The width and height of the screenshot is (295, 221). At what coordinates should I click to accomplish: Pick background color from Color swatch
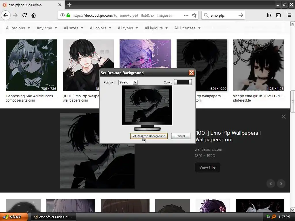(x=183, y=82)
